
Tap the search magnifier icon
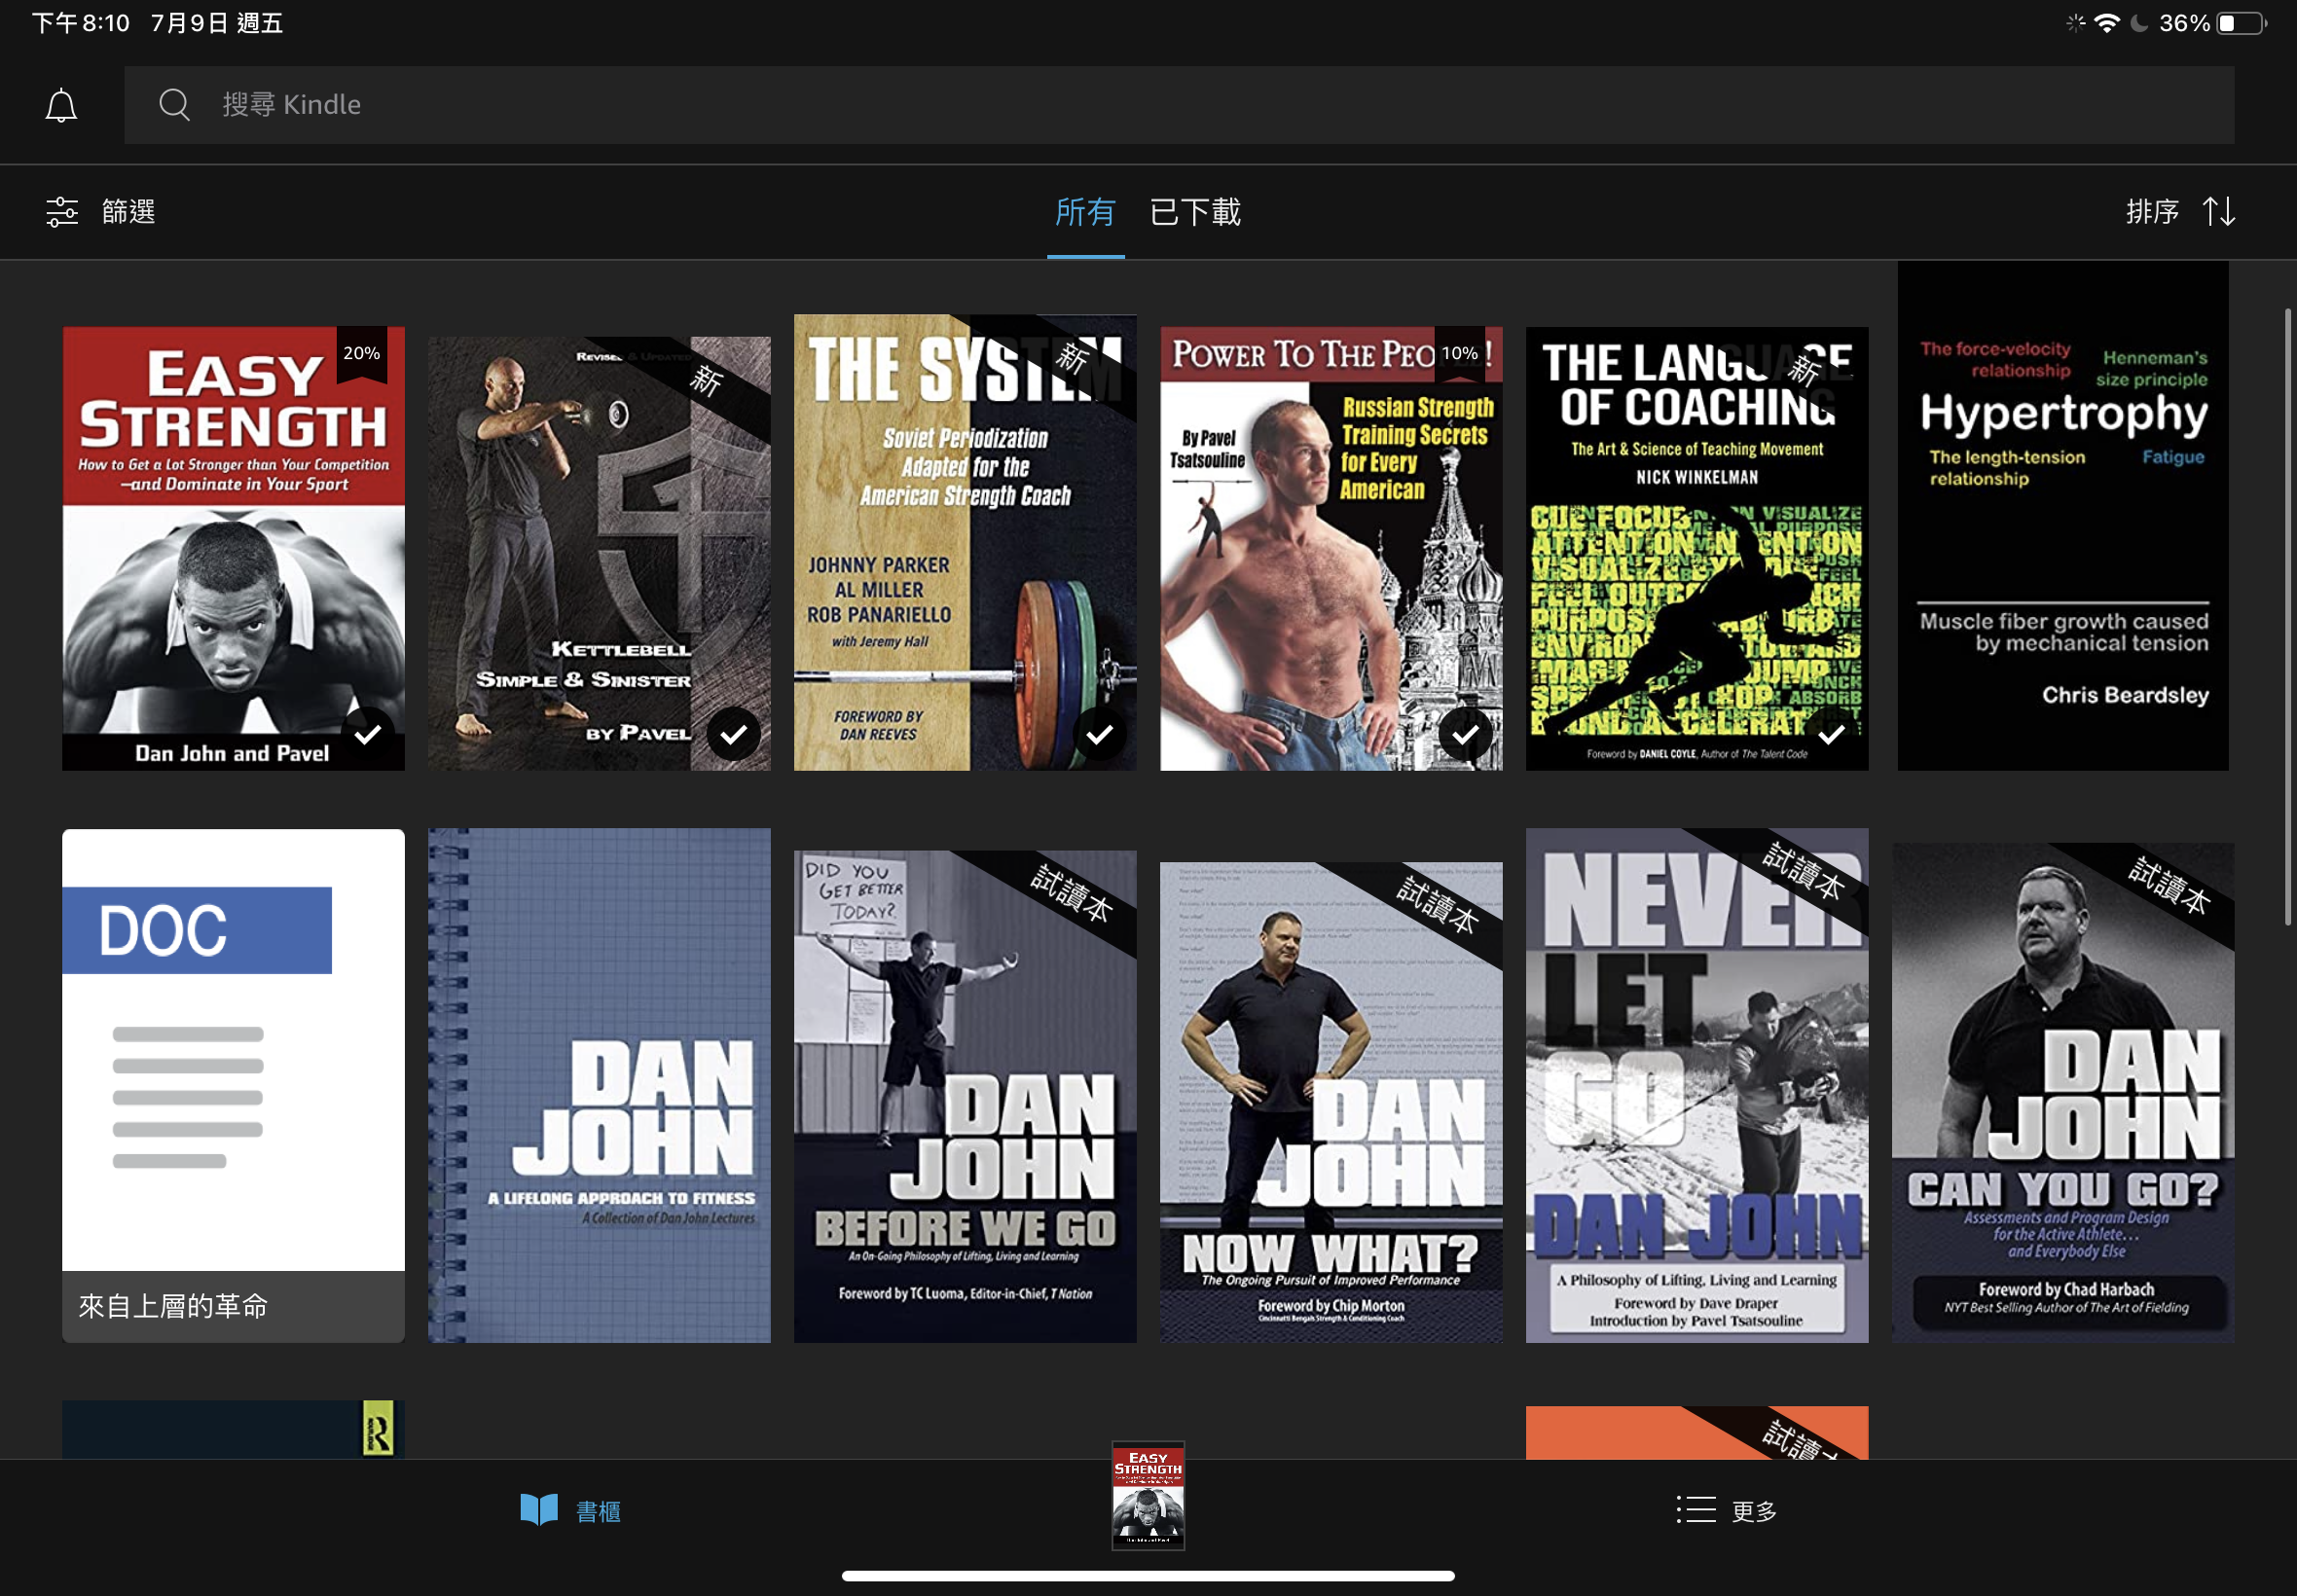pyautogui.click(x=175, y=104)
